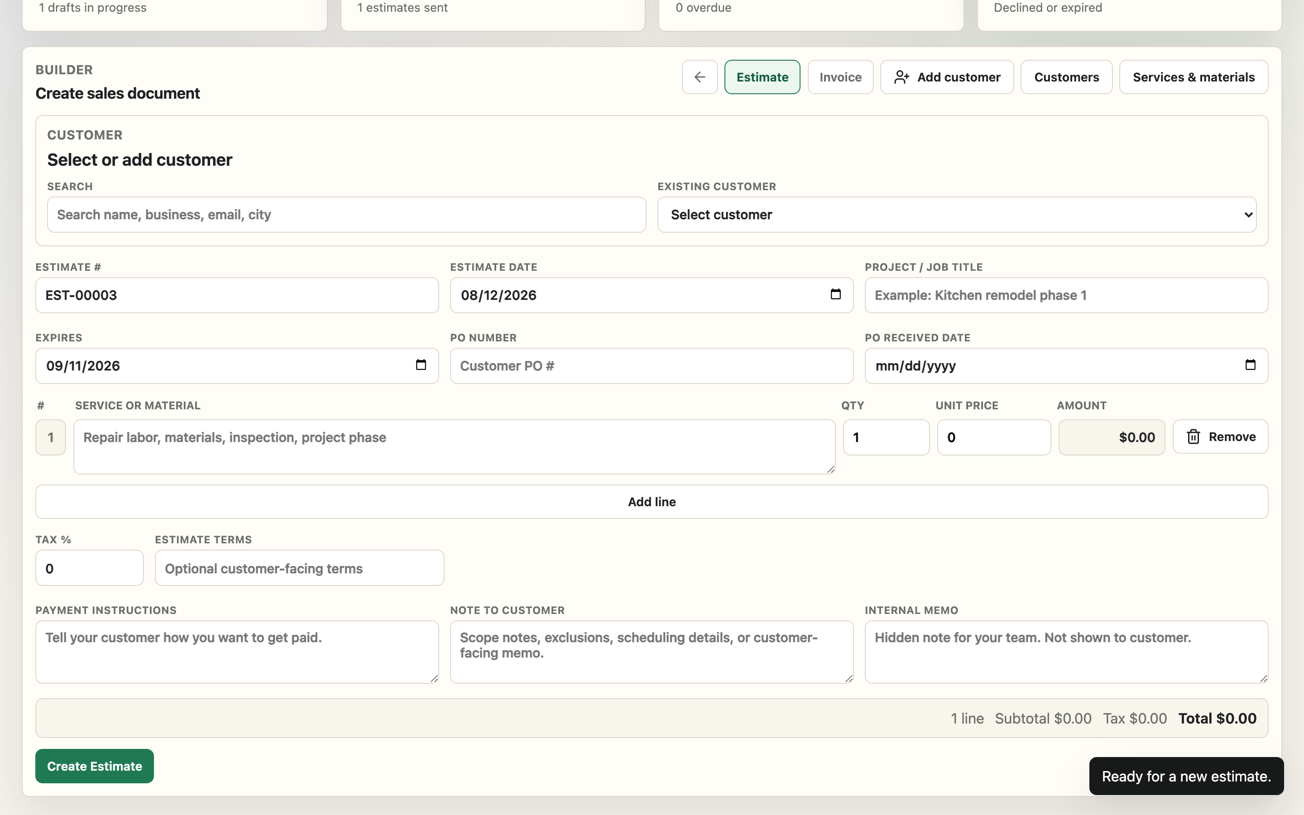Click the Internal Memo textarea
This screenshot has height=815, width=1304.
1066,652
